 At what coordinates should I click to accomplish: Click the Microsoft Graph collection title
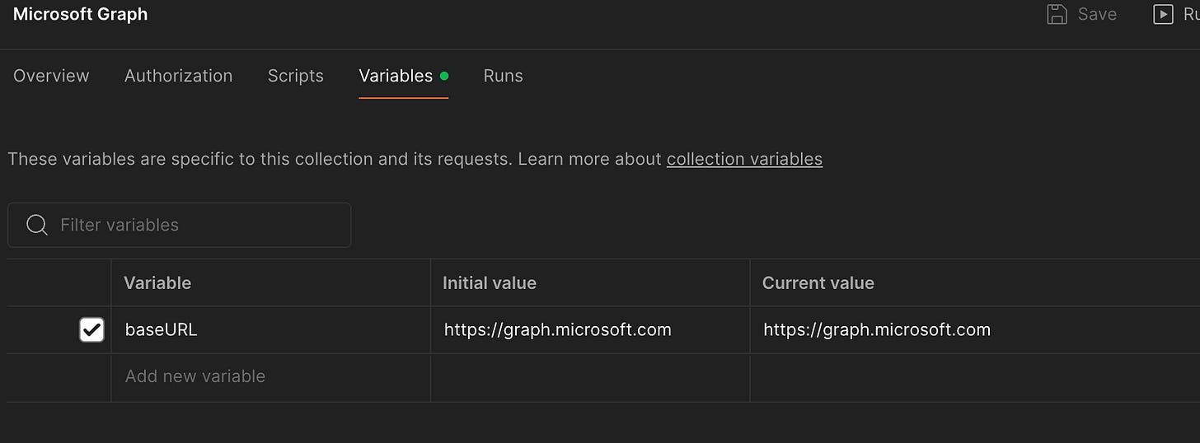click(81, 14)
